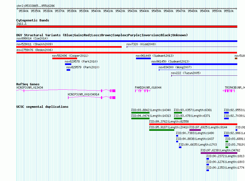Open variant nsv961450 (Sudmant2013)
The image size is (245, 181).
(x=170, y=61)
